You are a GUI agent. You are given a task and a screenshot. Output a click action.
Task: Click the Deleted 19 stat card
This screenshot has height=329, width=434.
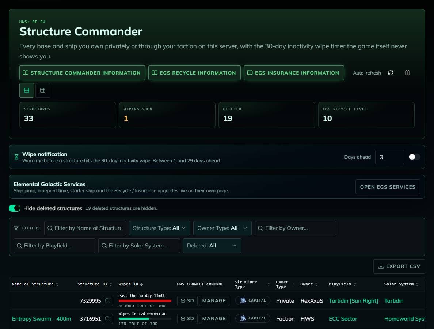[x=267, y=115]
